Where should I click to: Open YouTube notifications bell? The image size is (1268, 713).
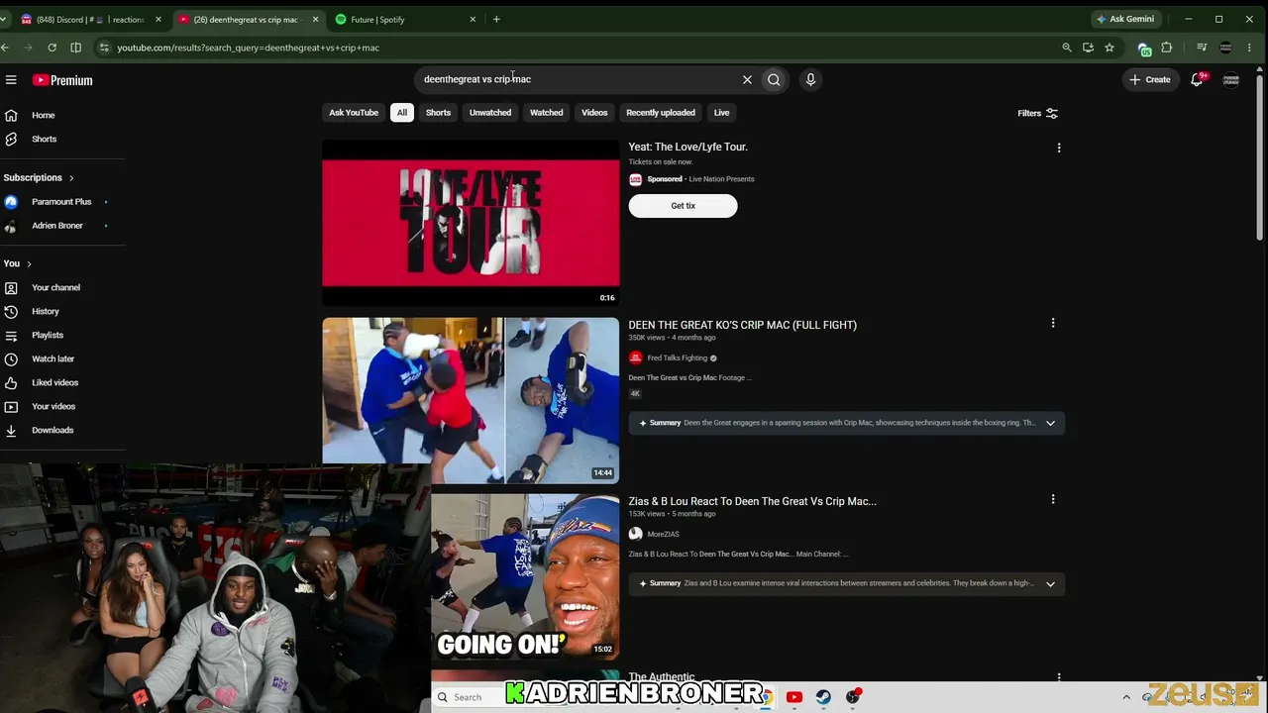(x=1197, y=79)
